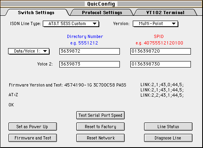Screen dimensions: 203x148
Task: Click the Reset to Factory button
Action: click(x=100, y=127)
